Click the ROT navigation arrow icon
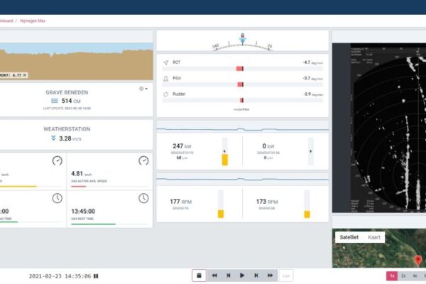The image size is (426, 284). (165, 62)
